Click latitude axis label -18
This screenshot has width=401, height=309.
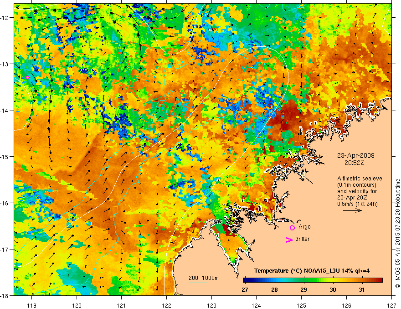click(5, 296)
